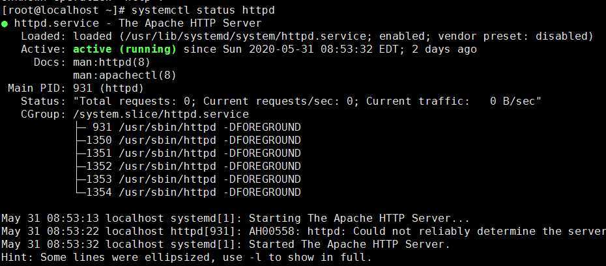Click the green status dot beside httpd.service

(x=5, y=24)
